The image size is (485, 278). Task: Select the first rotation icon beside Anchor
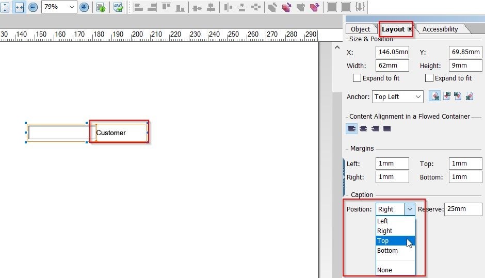coord(435,96)
